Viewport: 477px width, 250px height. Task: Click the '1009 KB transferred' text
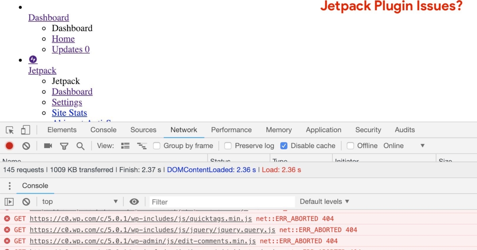pyautogui.click(x=81, y=170)
